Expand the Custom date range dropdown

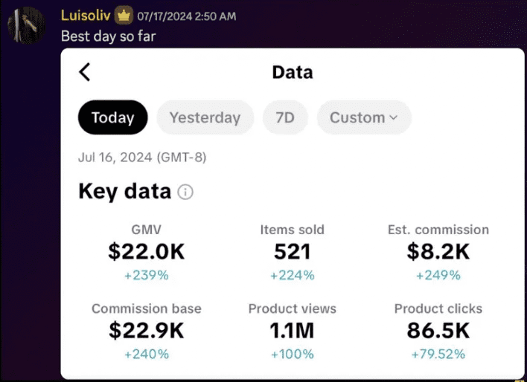coord(363,117)
